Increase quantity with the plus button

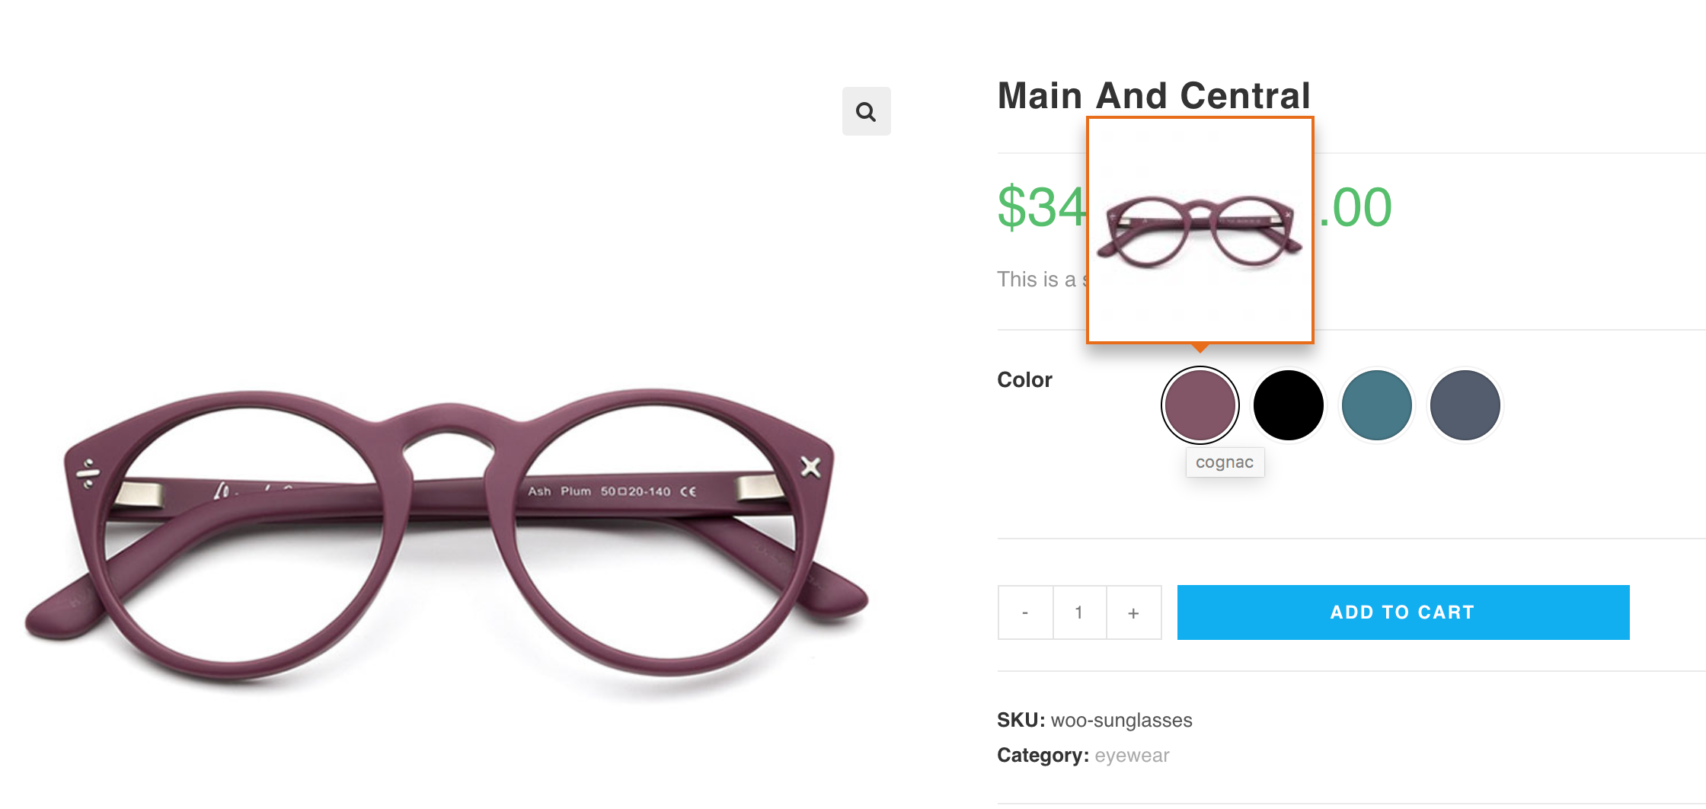[x=1133, y=612]
